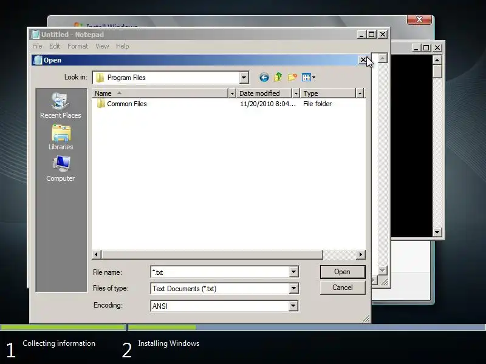Image resolution: width=486 pixels, height=364 pixels.
Task: Click folder icon in Look in box
Action: (x=100, y=78)
